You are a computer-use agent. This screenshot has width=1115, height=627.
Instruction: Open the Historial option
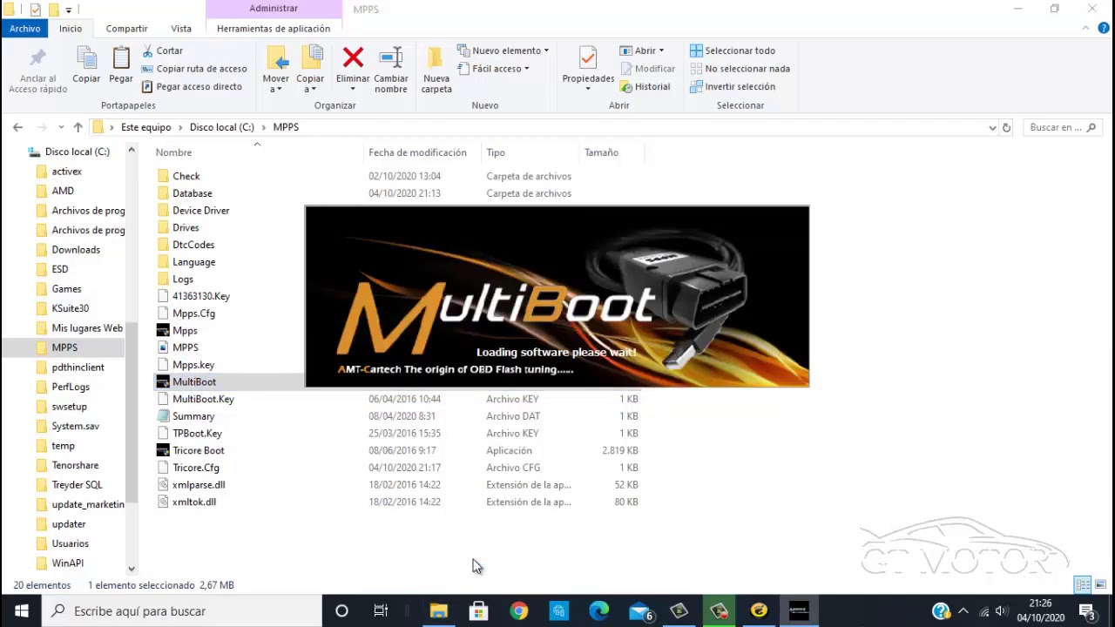[645, 86]
